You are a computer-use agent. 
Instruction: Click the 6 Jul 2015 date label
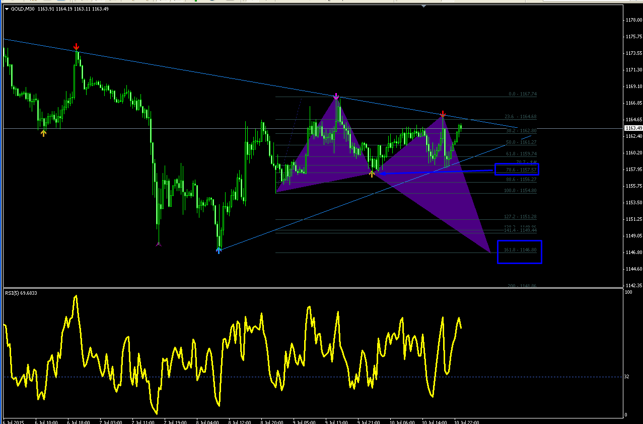[13, 422]
